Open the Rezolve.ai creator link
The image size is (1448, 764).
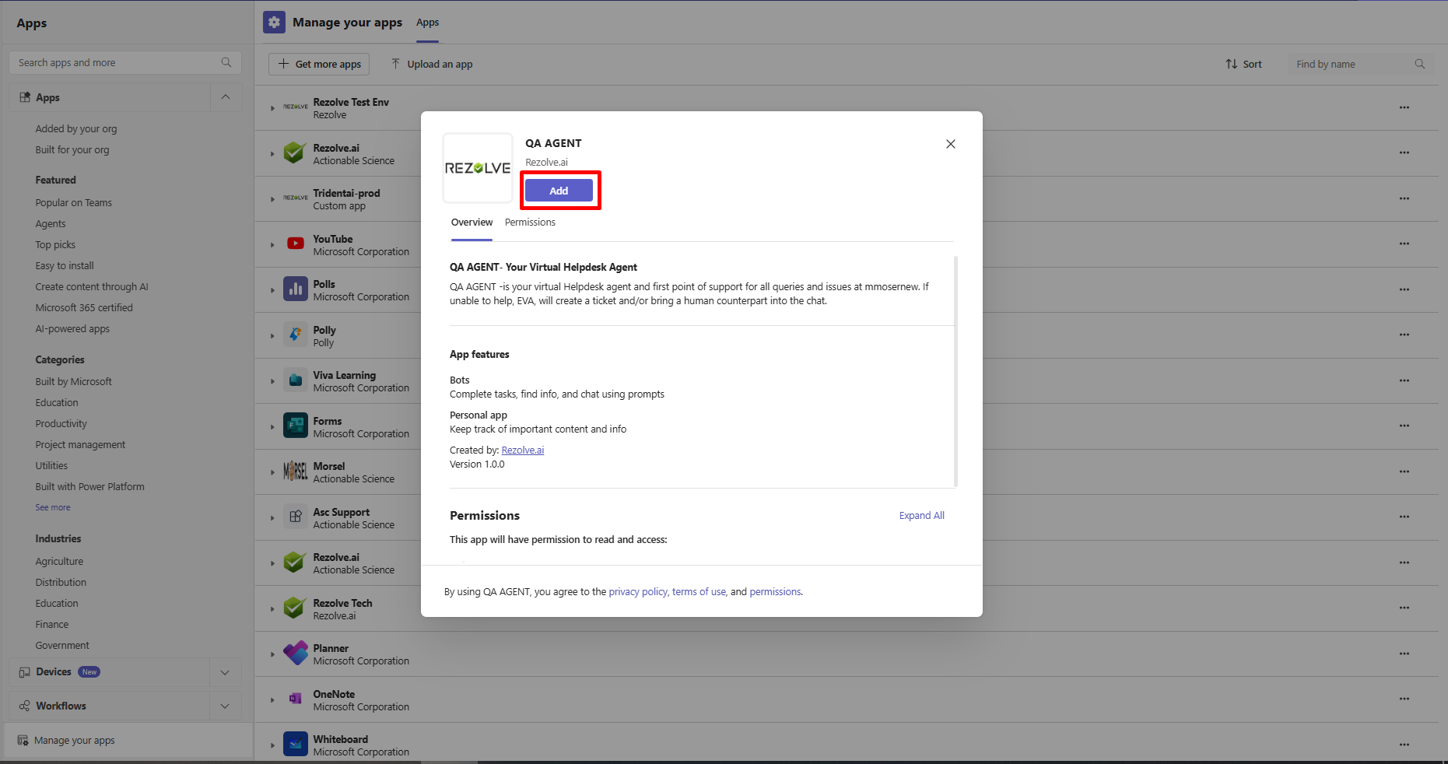(x=523, y=450)
